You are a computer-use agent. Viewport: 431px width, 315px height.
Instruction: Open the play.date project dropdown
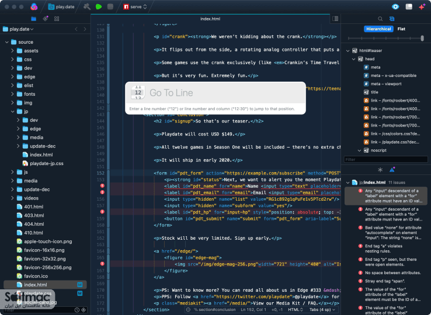pyautogui.click(x=18, y=29)
